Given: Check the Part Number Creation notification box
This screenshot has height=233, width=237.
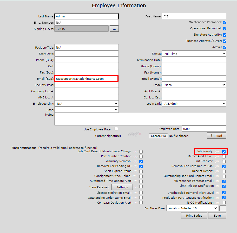Looking at the screenshot, I should coord(141,157).
